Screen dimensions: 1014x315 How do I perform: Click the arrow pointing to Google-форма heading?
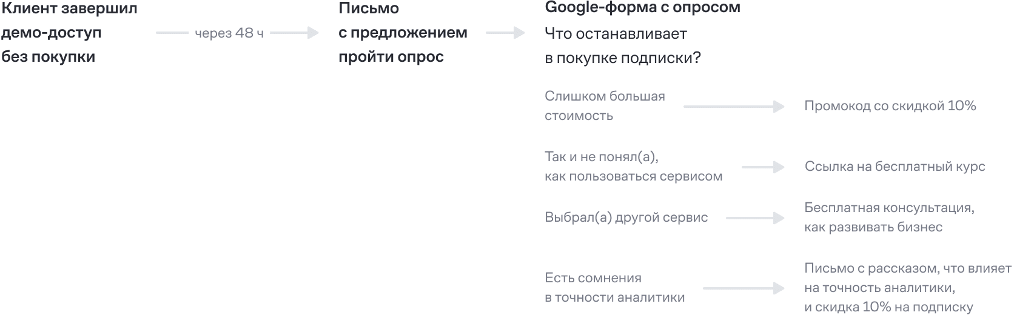[x=505, y=33]
